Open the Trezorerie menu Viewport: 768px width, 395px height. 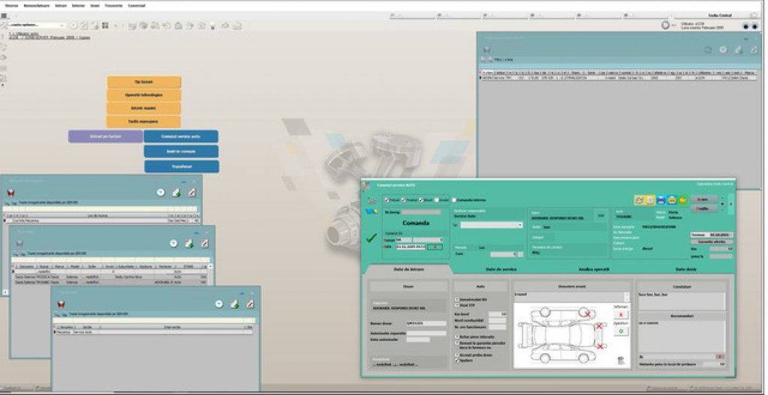pos(113,5)
